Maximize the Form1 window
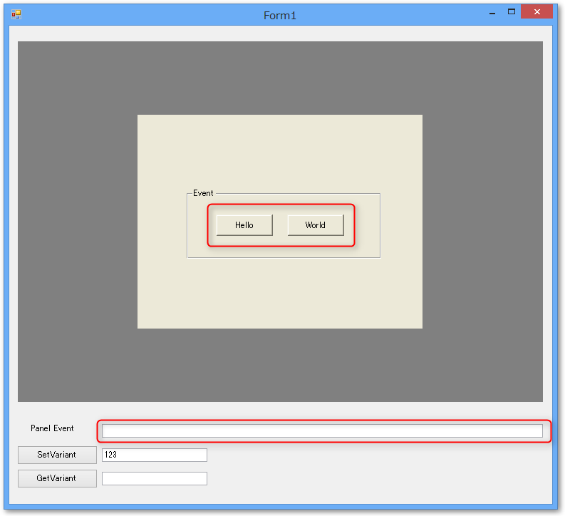This screenshot has width=565, height=516. tap(511, 12)
